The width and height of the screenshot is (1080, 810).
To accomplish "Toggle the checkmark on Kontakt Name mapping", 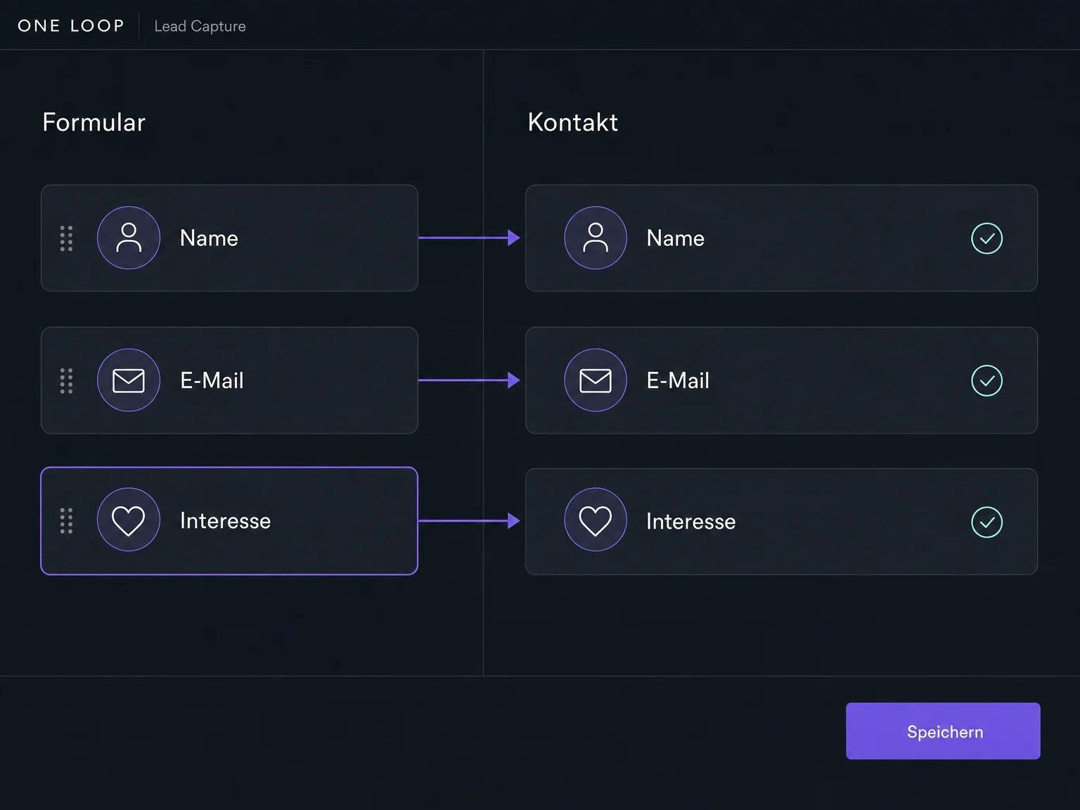I will coord(987,238).
